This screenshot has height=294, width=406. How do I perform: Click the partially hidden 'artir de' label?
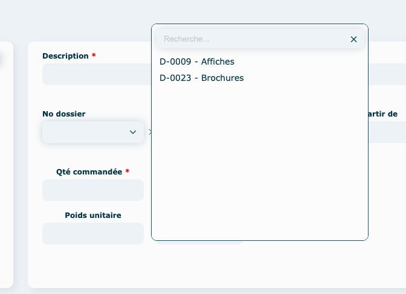(x=382, y=113)
